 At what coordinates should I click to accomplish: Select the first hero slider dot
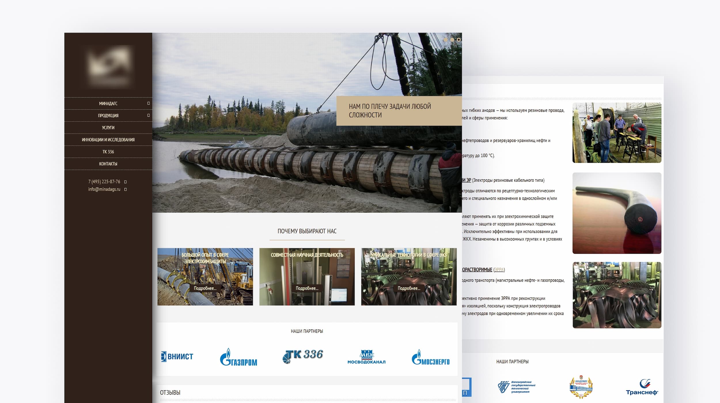tap(446, 40)
